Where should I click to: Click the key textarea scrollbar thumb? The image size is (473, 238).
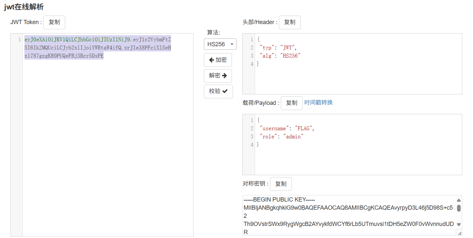click(459, 208)
